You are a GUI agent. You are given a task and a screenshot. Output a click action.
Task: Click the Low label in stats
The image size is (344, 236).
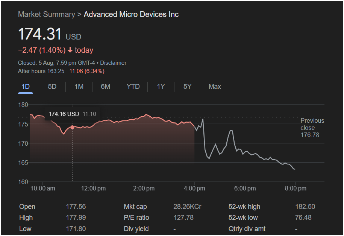(25, 229)
